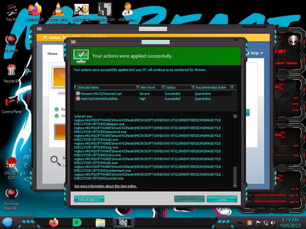This screenshot has height=229, width=306.
Task: Sort by the Recommended action column
Action: pyautogui.click(x=212, y=87)
